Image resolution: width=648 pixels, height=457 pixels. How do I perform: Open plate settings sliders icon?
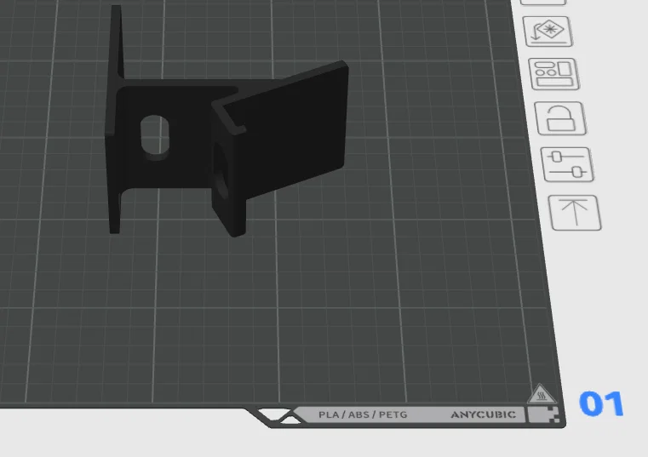[x=567, y=164]
